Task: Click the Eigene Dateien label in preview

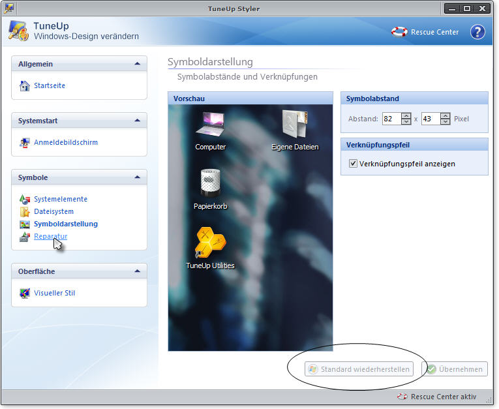Action: pyautogui.click(x=295, y=147)
